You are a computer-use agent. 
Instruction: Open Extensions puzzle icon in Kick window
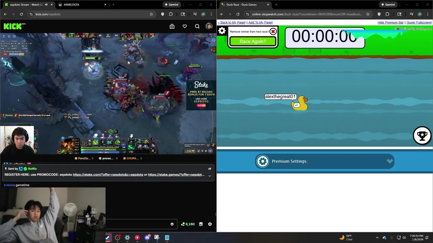coord(170,14)
